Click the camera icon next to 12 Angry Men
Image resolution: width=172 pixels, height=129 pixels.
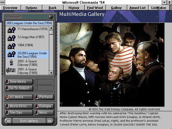[x=12, y=38]
